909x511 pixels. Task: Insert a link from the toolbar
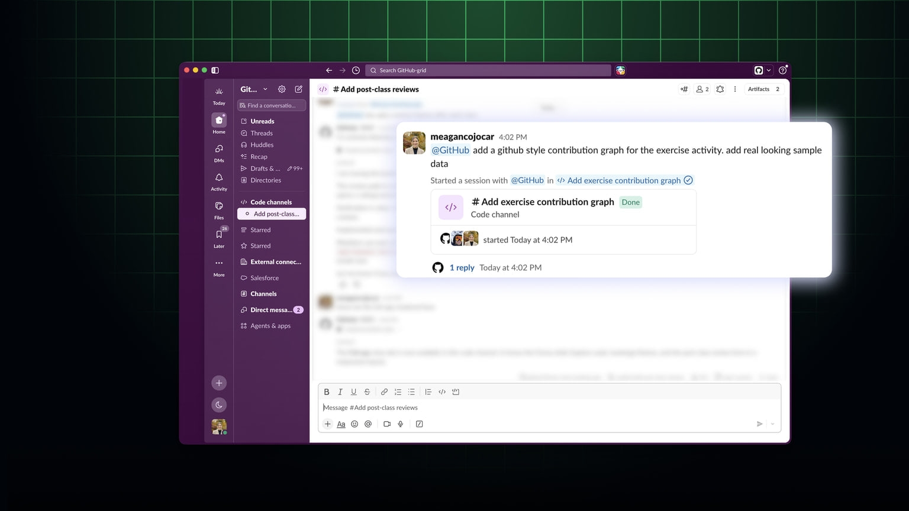click(384, 392)
